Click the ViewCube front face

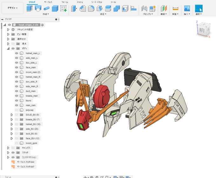(x=202, y=30)
